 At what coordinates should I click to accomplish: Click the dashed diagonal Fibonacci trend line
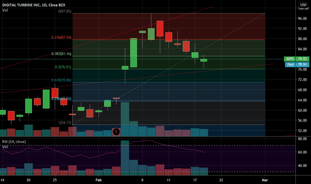(x=169, y=69)
